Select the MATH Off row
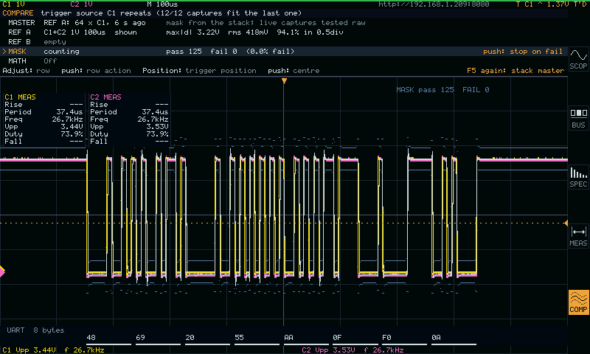Image resolution: width=590 pixels, height=354 pixels. click(x=284, y=61)
